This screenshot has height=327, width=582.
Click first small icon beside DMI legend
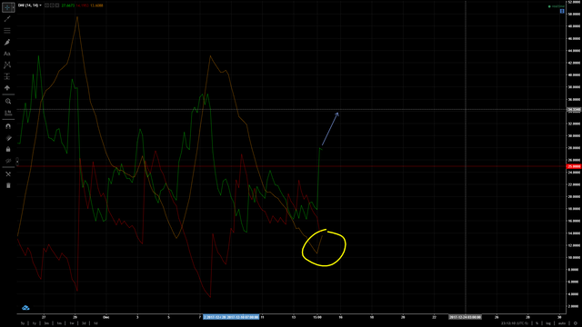tap(46, 5)
